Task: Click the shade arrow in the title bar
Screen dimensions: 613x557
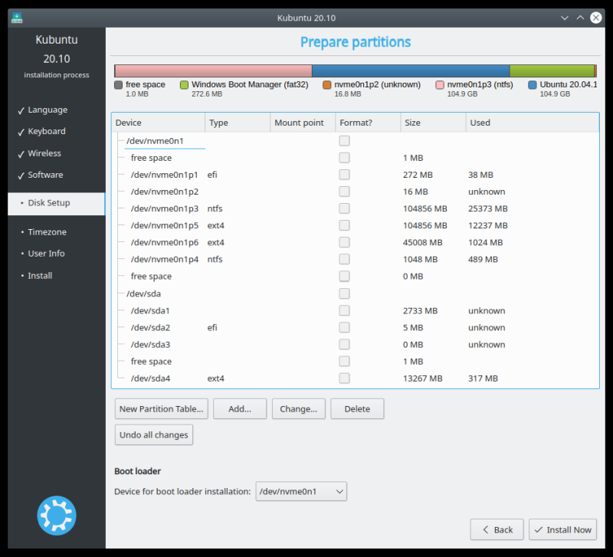Action: click(579, 17)
